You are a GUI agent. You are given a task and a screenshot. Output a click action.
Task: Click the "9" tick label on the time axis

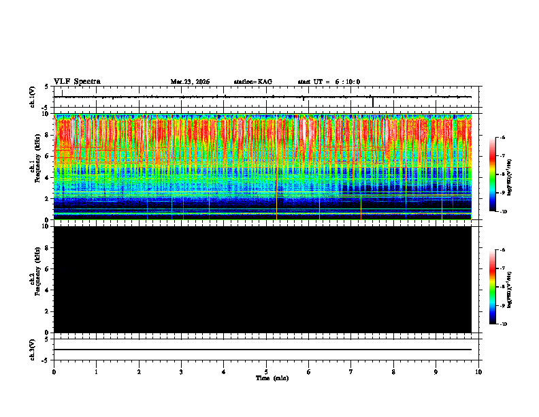tap(436, 372)
